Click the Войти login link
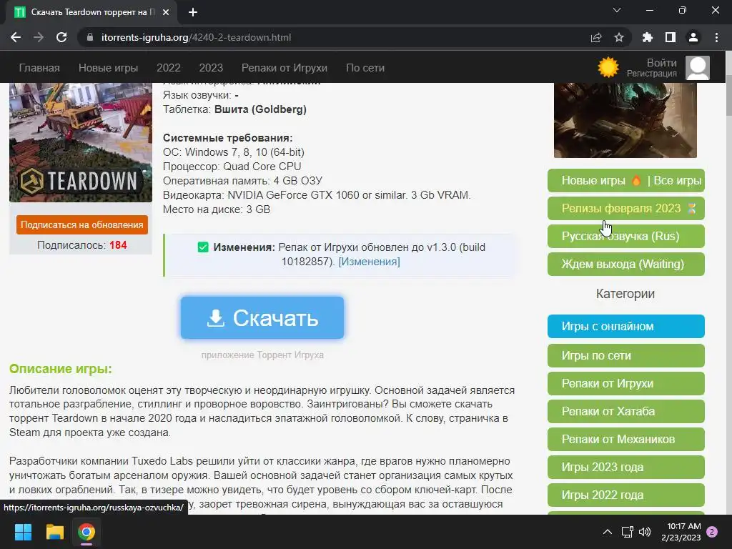Image resolution: width=732 pixels, height=549 pixels. pos(661,63)
